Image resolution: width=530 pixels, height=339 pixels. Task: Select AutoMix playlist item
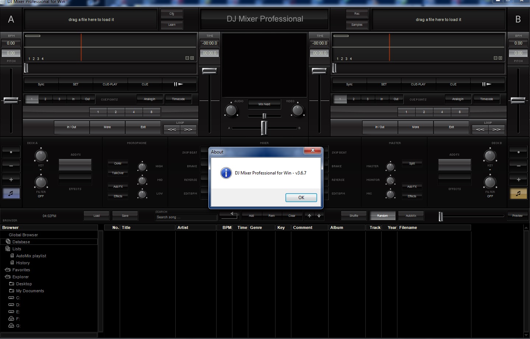(x=31, y=256)
